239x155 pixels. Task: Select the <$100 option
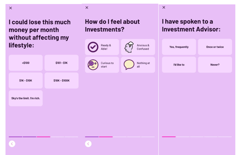(x=26, y=63)
